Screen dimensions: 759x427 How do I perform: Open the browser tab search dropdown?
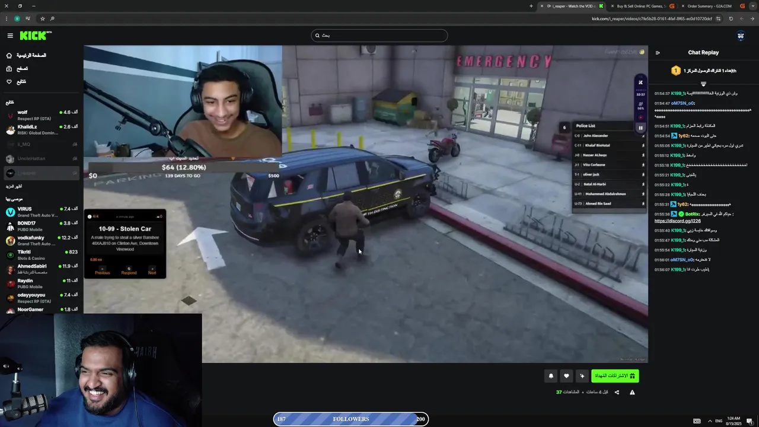click(x=753, y=6)
